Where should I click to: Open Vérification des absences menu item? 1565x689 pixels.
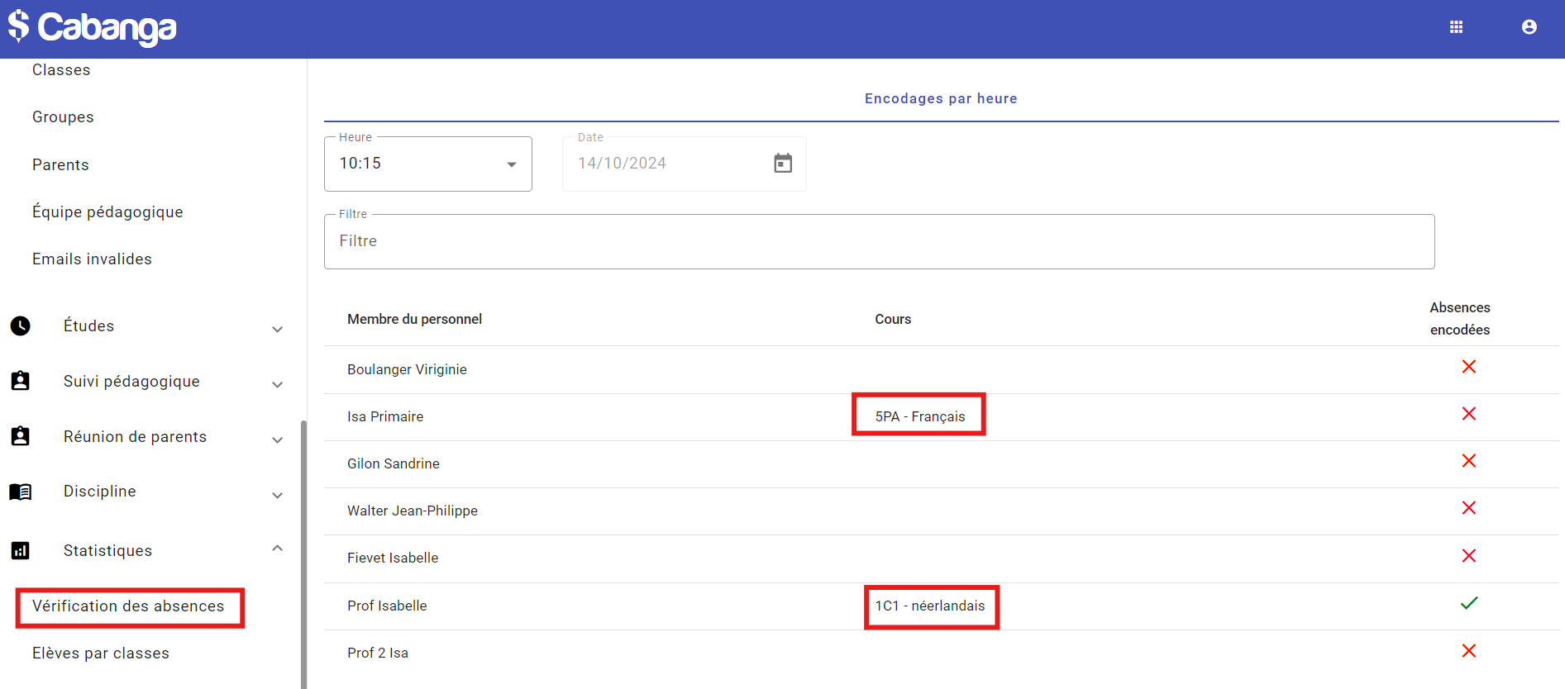[x=128, y=606]
